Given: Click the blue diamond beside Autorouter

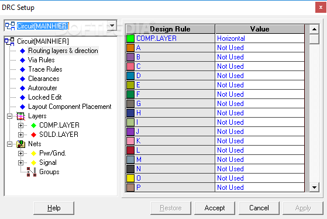Looking at the screenshot, I should [23, 88].
